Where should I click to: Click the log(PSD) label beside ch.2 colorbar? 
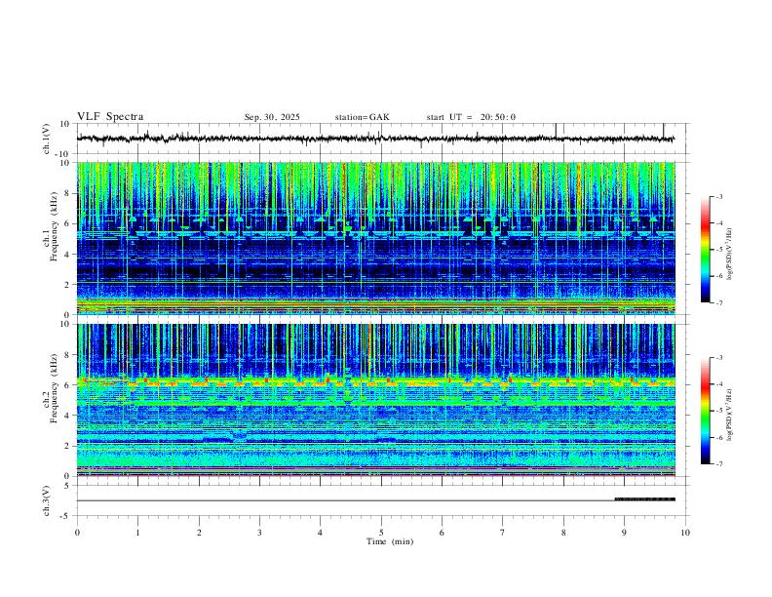pyautogui.click(x=729, y=416)
